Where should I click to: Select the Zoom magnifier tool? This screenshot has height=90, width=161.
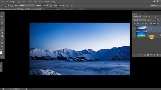pos(2,47)
